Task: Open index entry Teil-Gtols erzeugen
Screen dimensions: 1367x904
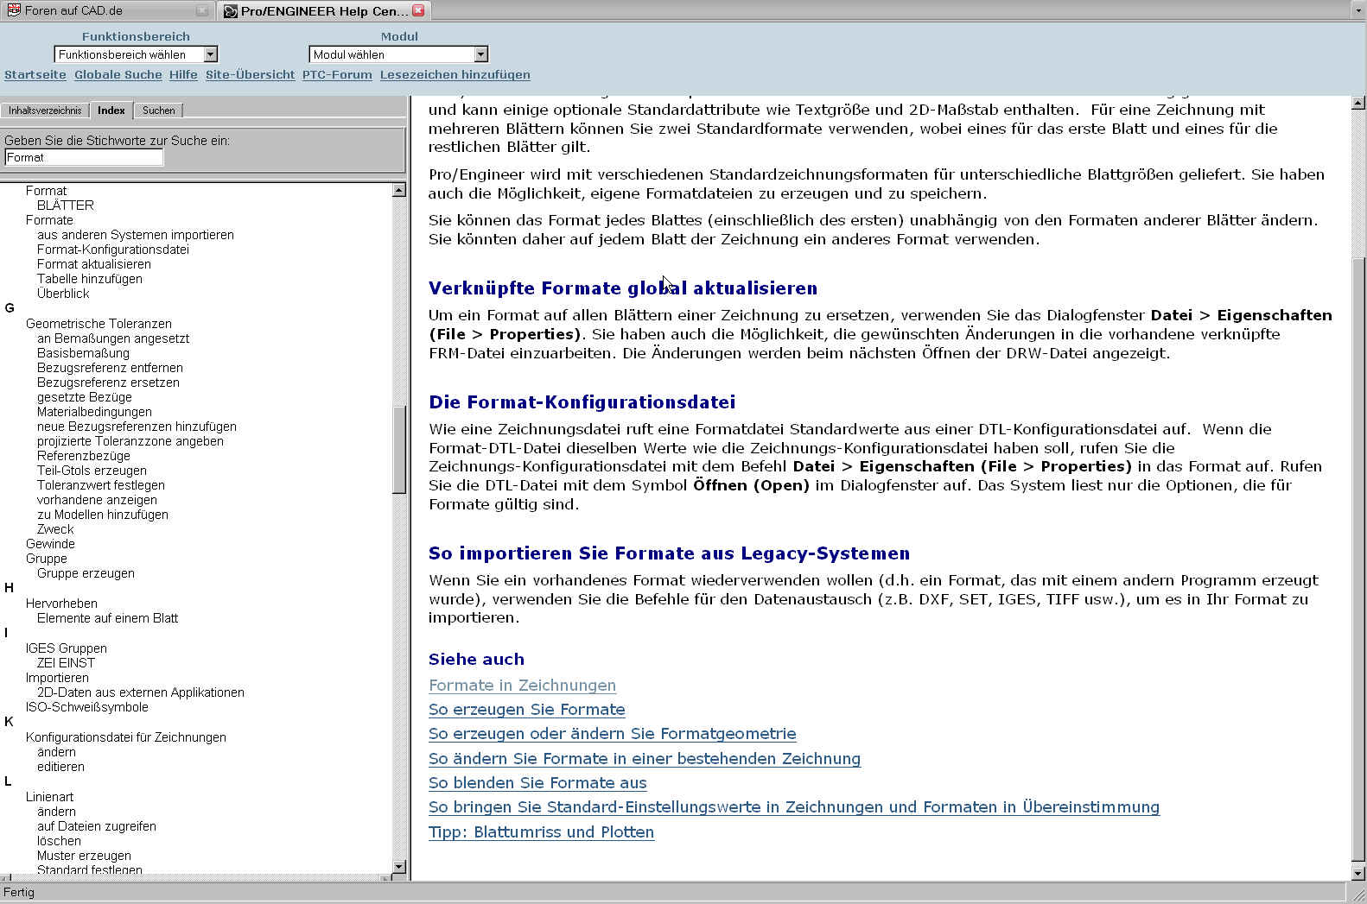Action: [92, 471]
